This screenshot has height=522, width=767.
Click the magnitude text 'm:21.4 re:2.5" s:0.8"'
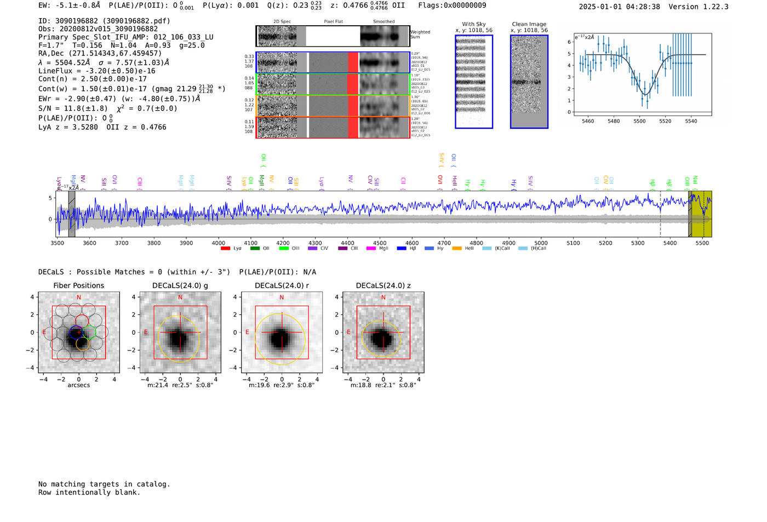pos(180,385)
